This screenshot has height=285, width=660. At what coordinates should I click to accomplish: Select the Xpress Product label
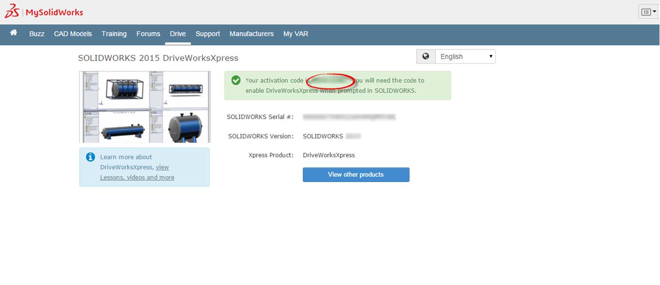(271, 155)
